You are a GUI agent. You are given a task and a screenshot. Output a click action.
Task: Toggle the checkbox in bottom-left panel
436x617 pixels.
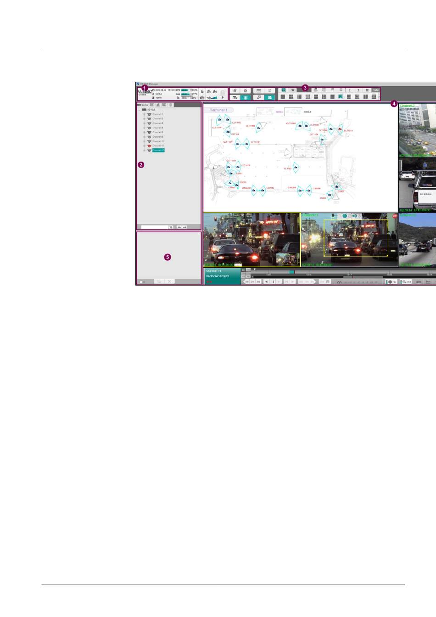click(x=141, y=281)
